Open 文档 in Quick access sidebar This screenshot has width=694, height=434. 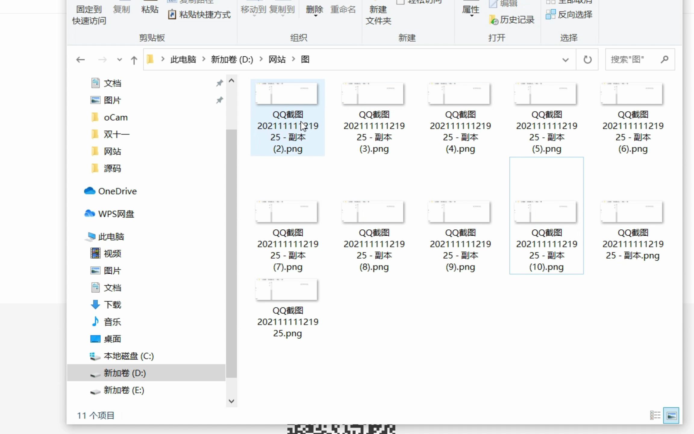(x=112, y=83)
